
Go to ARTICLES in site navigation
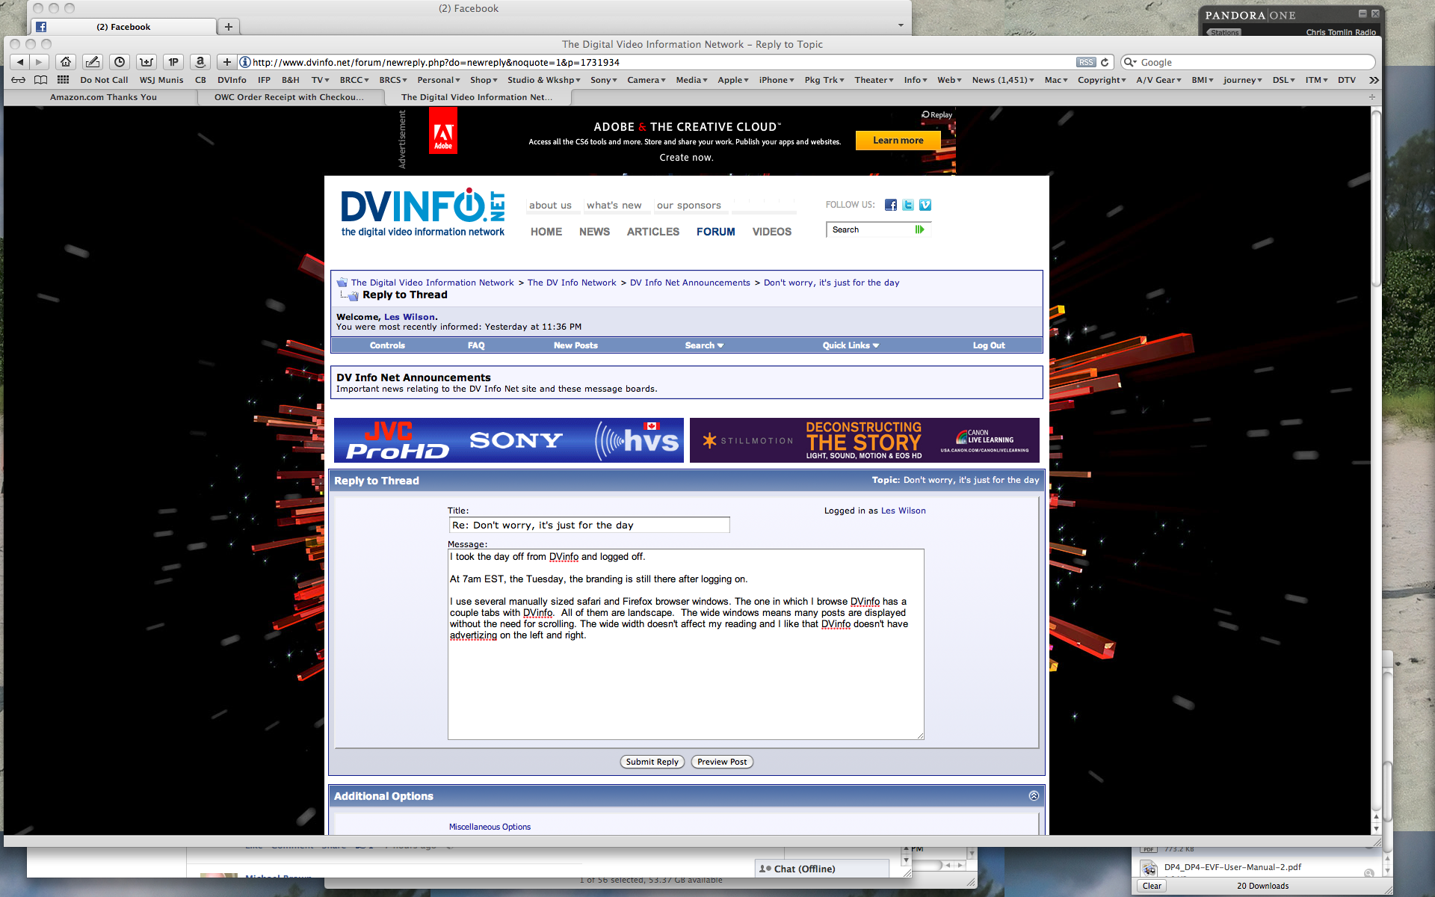(653, 232)
